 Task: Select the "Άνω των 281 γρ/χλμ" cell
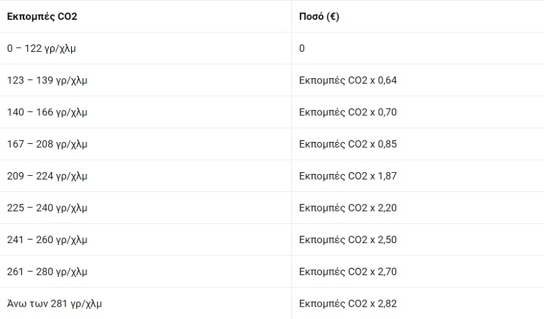(54, 304)
